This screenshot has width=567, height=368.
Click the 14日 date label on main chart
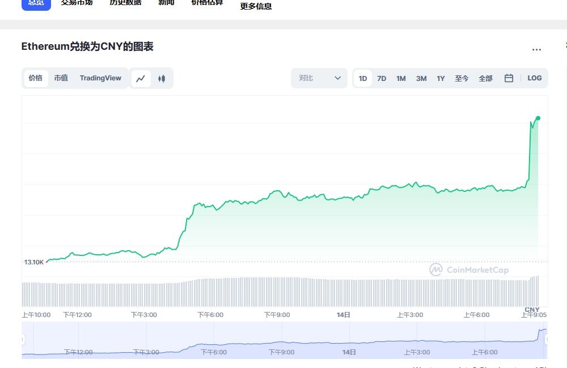click(343, 315)
